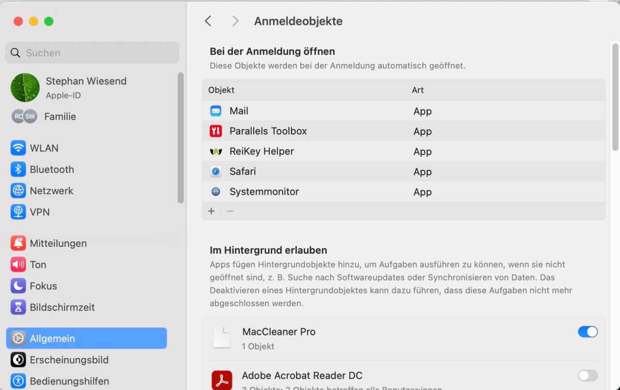Image resolution: width=620 pixels, height=390 pixels.
Task: Go forward with the right chevron
Action: (236, 21)
